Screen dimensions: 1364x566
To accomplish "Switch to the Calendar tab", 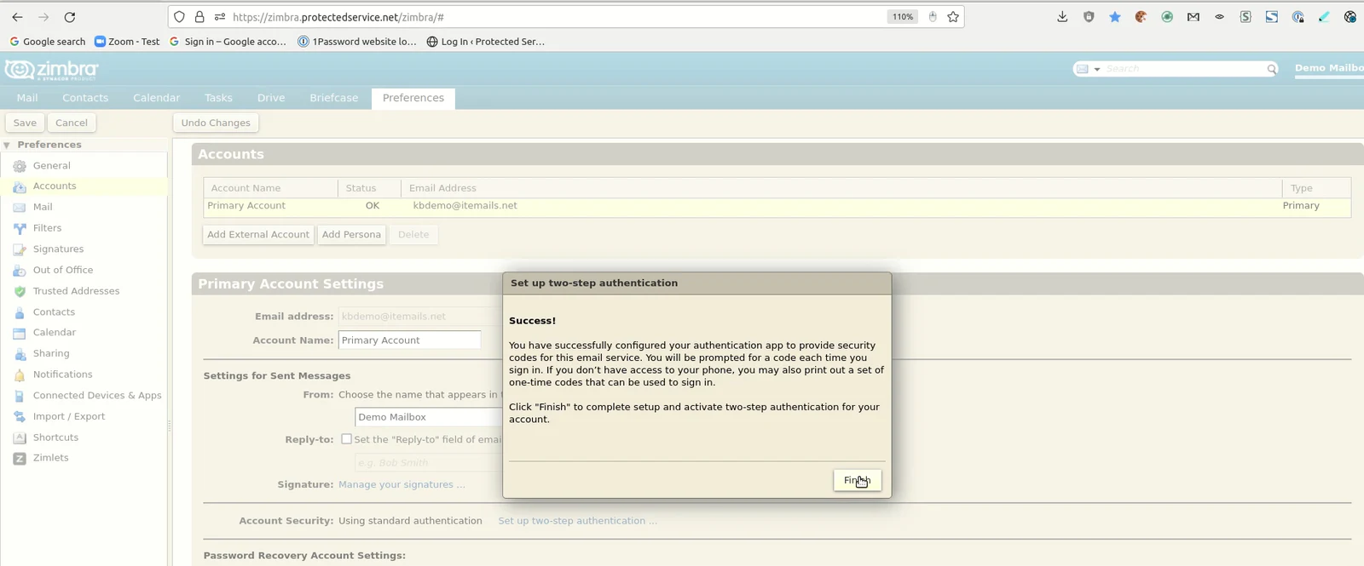I will pyautogui.click(x=156, y=98).
